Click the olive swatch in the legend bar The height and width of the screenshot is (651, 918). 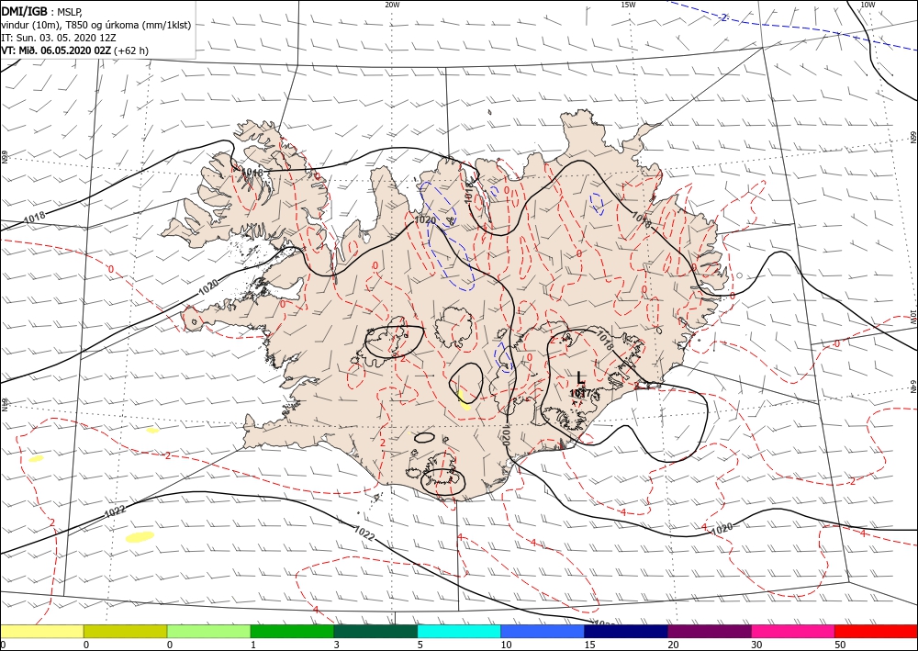(125, 631)
